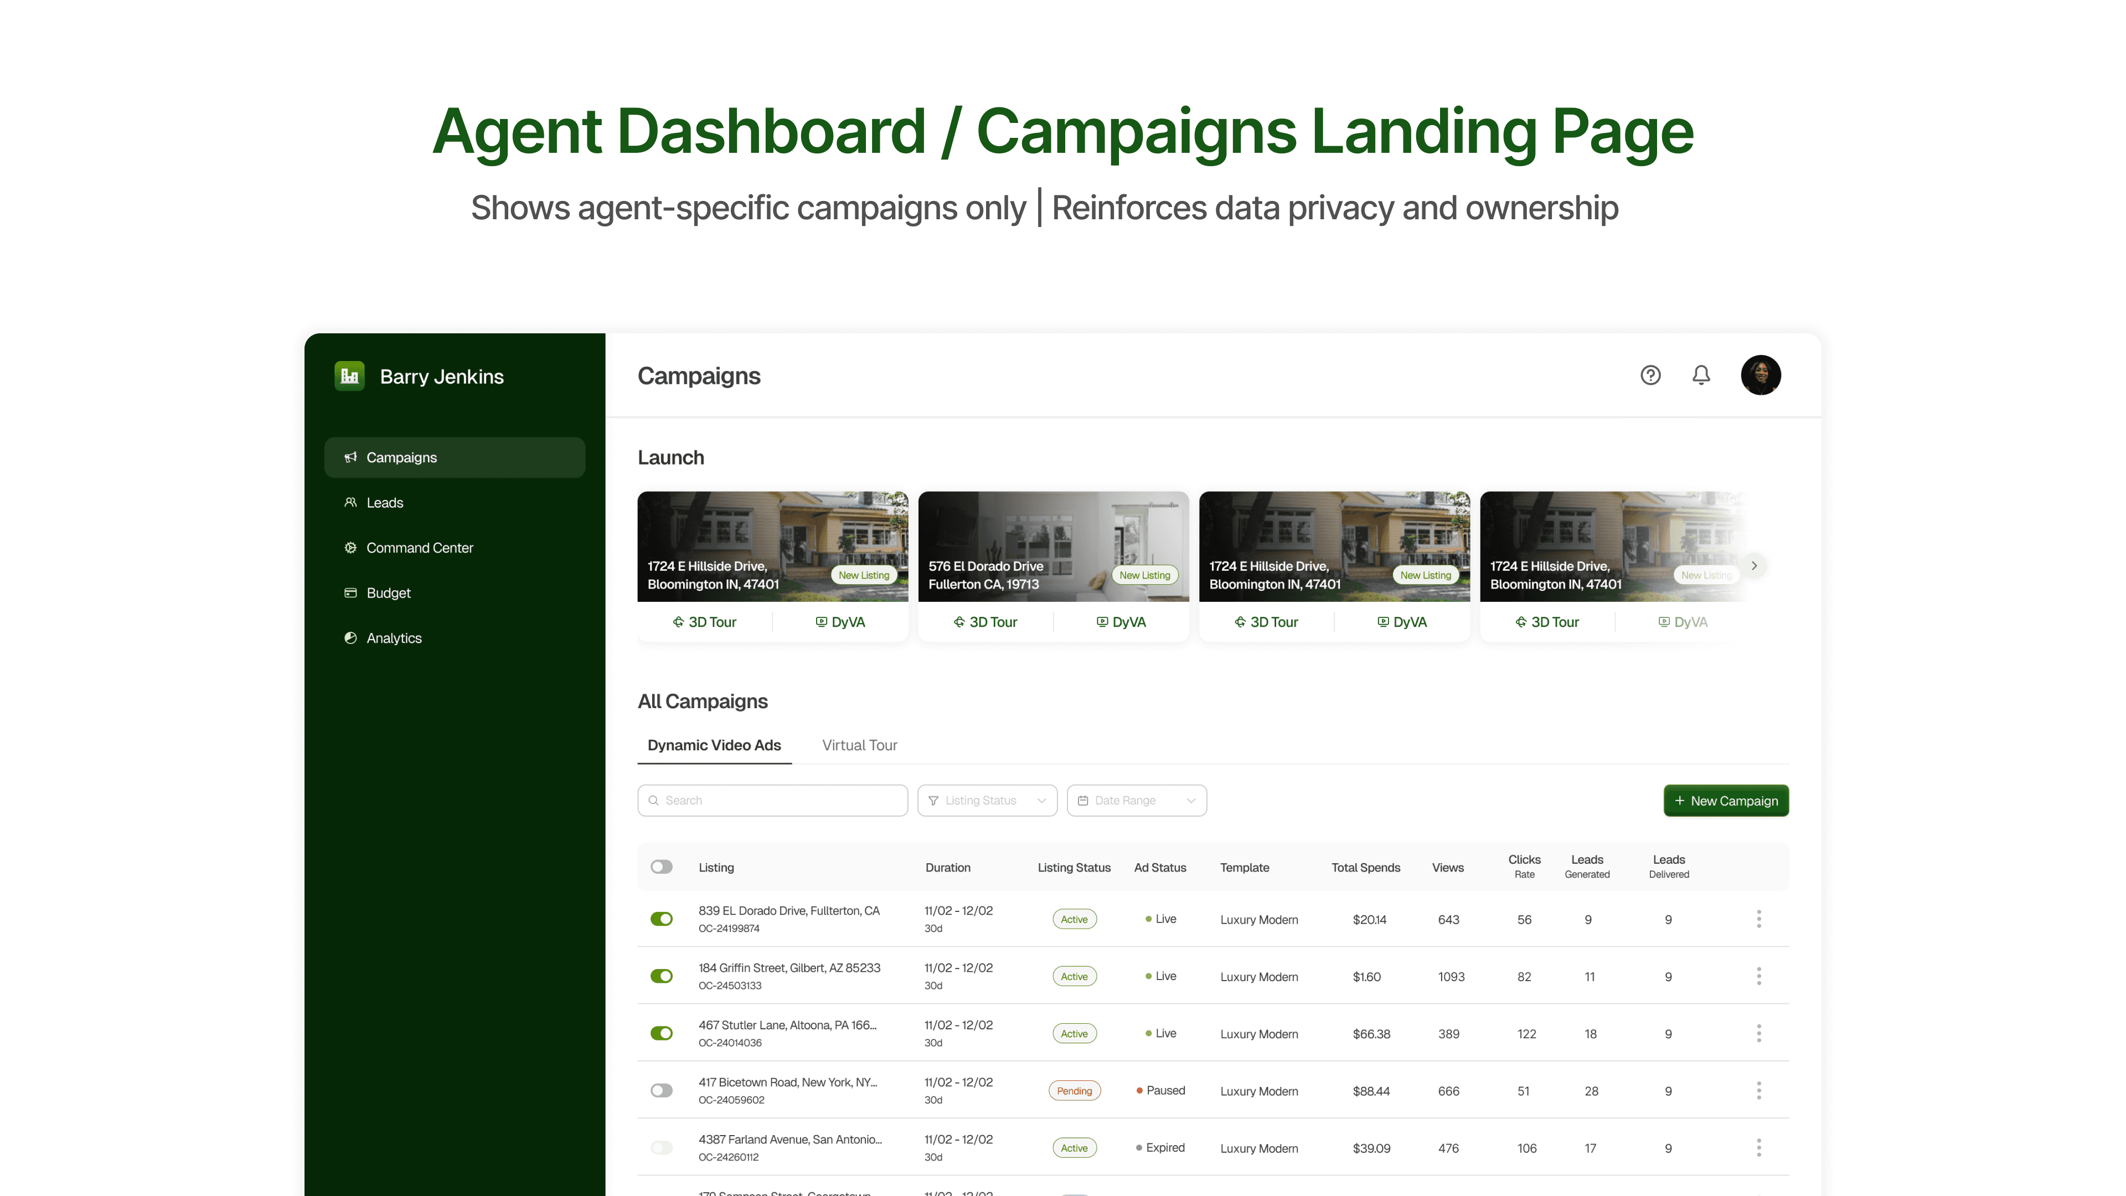2126x1196 pixels.
Task: Click the next arrow on Launch carousel
Action: pos(1754,565)
